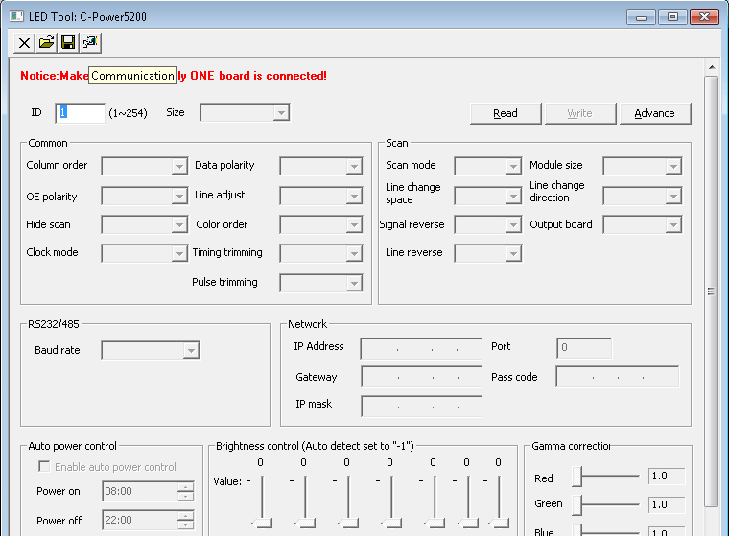Image resolution: width=729 pixels, height=536 pixels.
Task: Open the Signal reverse dropdown
Action: pyautogui.click(x=488, y=224)
